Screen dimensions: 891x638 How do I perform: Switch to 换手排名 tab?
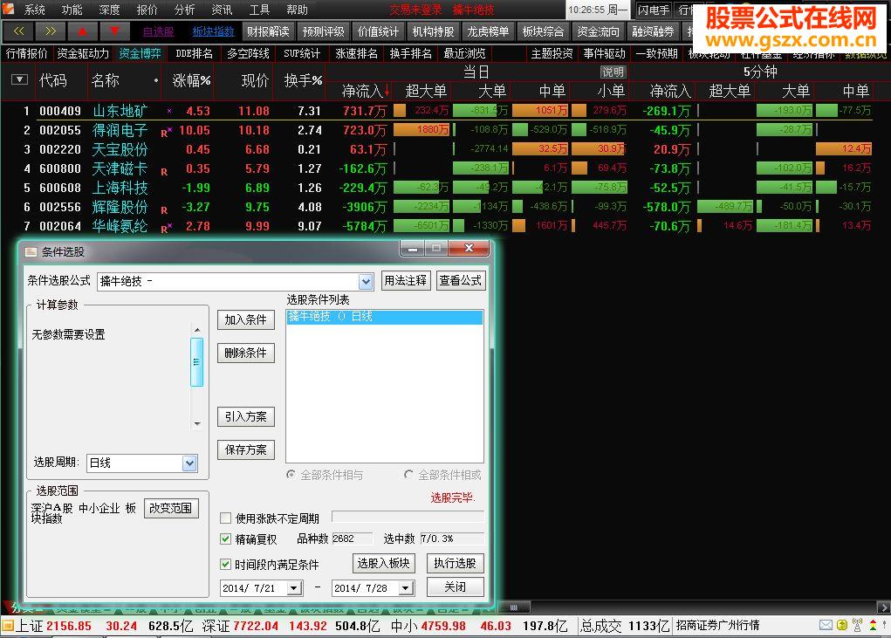410,53
